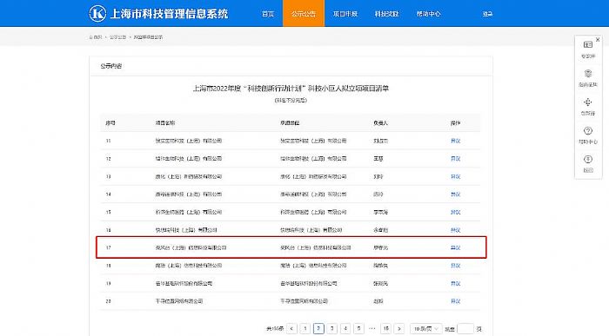
Task: Go to next page with right arrow
Action: click(398, 329)
